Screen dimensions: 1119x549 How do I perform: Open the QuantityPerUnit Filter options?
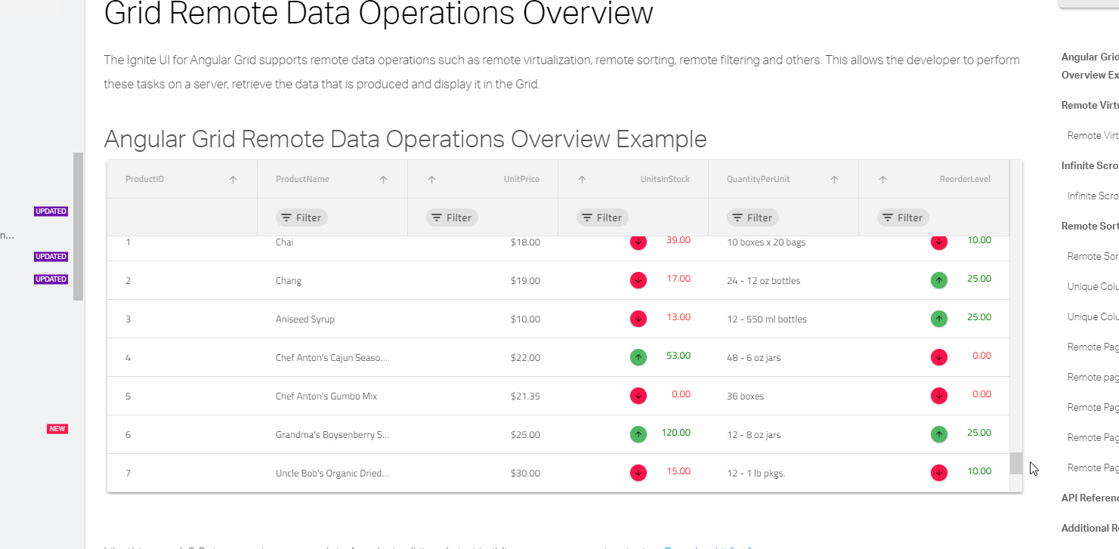752,217
